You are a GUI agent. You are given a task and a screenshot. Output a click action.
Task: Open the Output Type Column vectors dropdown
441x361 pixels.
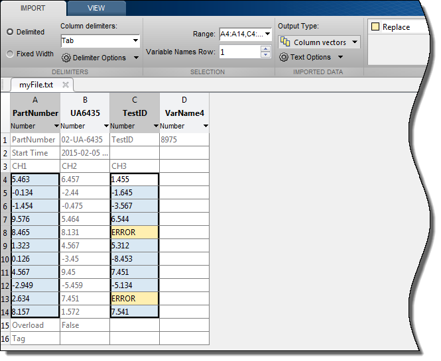click(x=355, y=42)
